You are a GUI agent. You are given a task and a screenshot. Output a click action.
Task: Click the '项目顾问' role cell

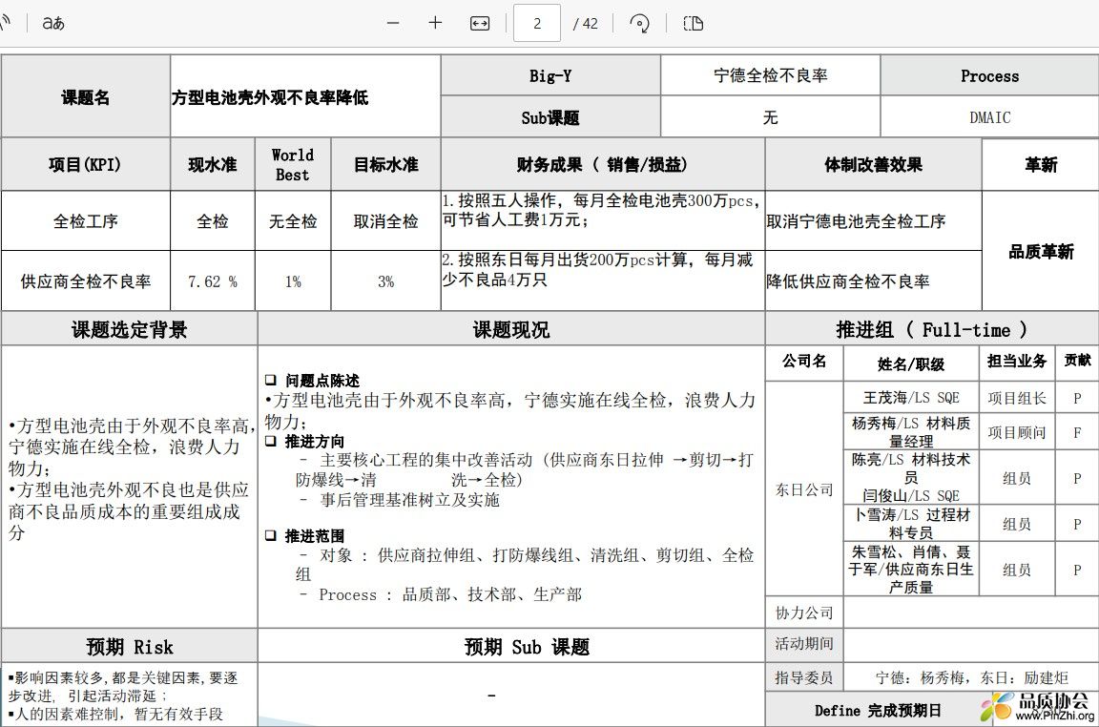pos(1016,432)
